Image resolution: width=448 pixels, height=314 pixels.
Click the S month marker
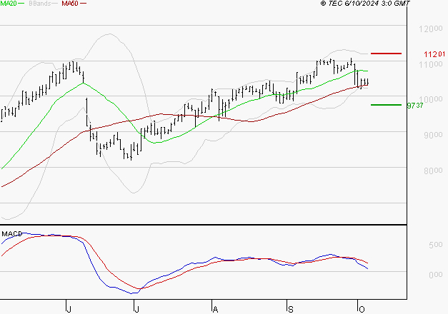point(291,309)
